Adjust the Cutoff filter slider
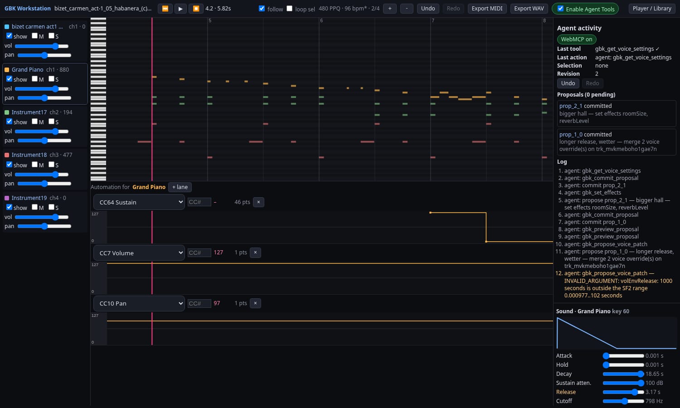Image resolution: width=680 pixels, height=408 pixels. (x=623, y=401)
